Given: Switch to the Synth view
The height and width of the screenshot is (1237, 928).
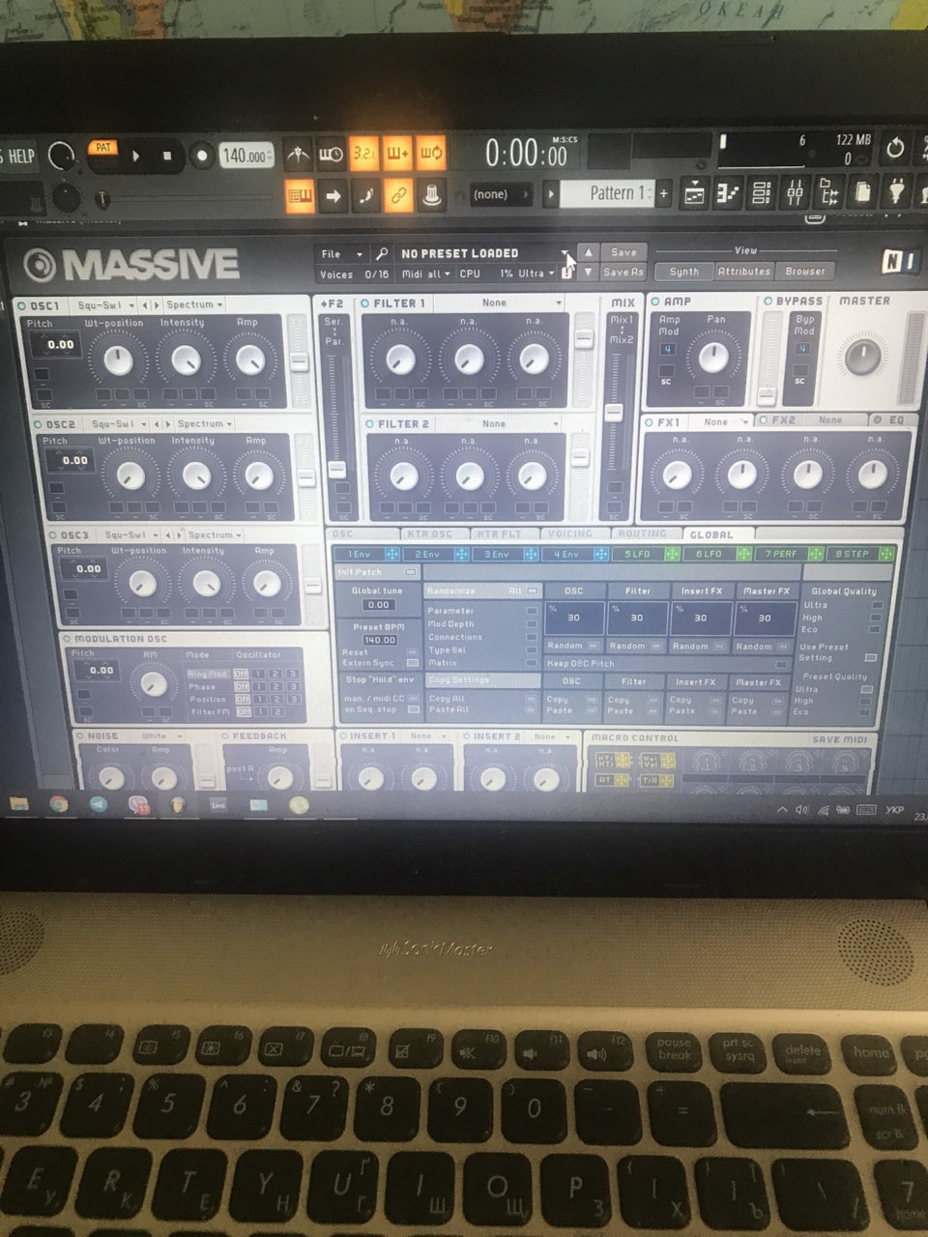Looking at the screenshot, I should (x=684, y=272).
